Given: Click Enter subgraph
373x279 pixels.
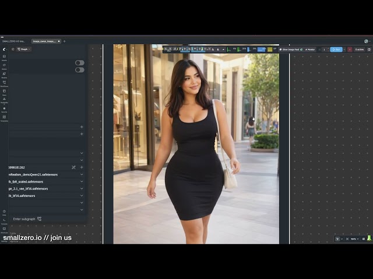Looking at the screenshot, I should click(x=24, y=219).
